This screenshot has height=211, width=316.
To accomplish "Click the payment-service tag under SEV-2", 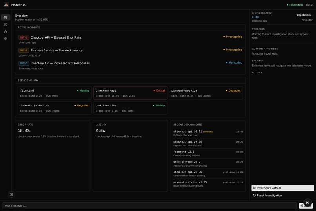I will 29,55.
